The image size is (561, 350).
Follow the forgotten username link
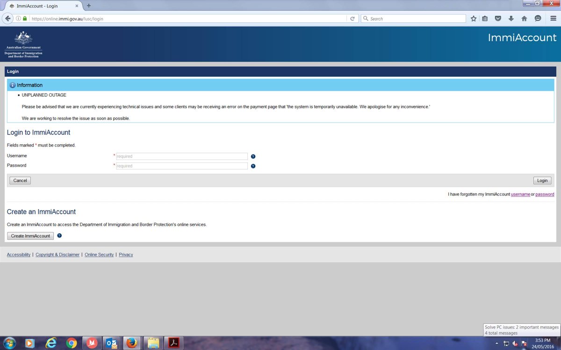(520, 194)
